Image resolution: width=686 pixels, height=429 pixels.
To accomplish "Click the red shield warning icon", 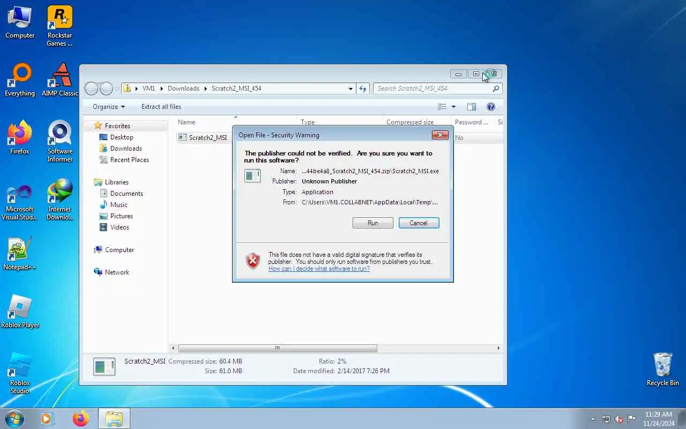I will click(x=252, y=261).
